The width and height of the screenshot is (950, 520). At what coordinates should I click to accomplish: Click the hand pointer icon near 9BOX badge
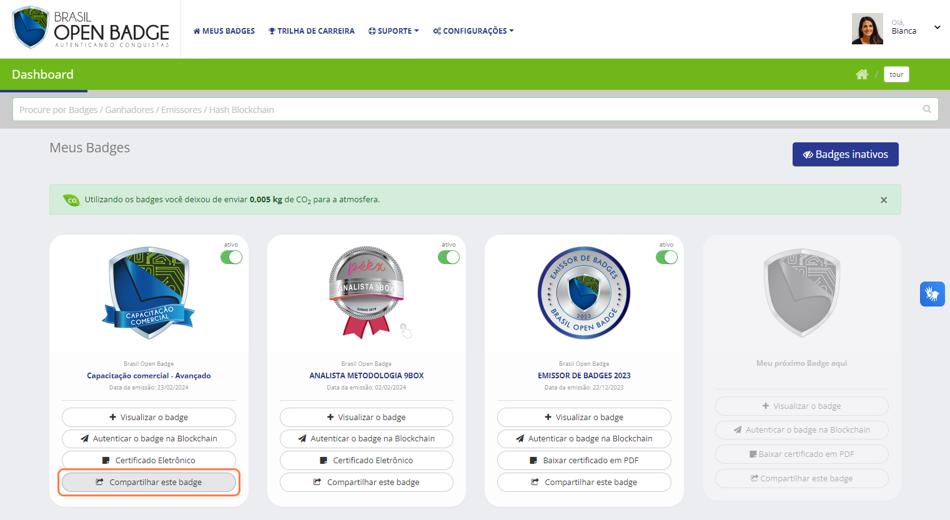pyautogui.click(x=406, y=330)
